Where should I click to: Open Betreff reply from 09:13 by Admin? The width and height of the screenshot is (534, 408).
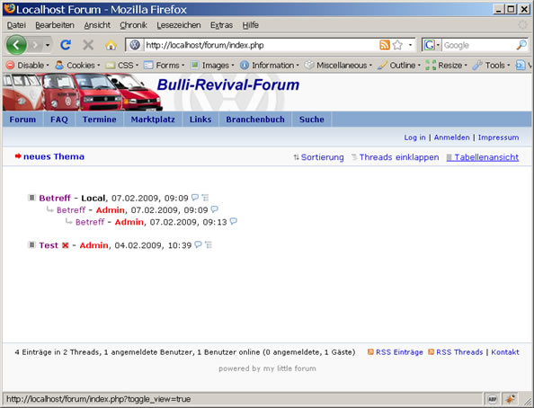click(x=90, y=222)
